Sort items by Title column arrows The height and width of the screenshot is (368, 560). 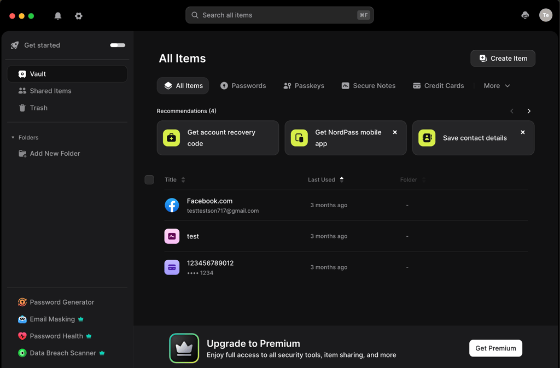pos(183,179)
